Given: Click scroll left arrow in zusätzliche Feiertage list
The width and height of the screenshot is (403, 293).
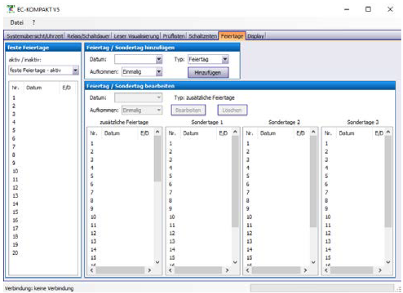Looking at the screenshot, I should point(92,270).
